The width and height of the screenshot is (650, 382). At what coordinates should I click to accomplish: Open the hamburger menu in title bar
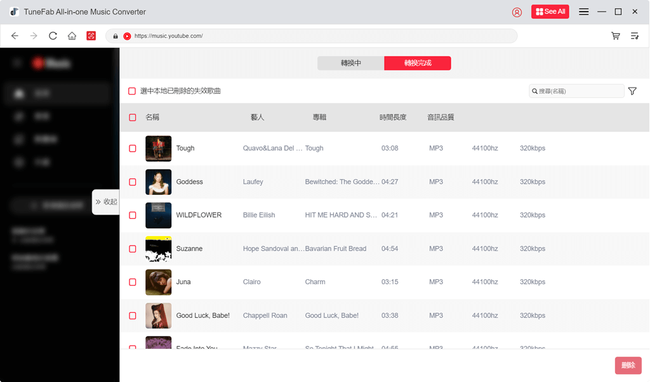tap(584, 11)
